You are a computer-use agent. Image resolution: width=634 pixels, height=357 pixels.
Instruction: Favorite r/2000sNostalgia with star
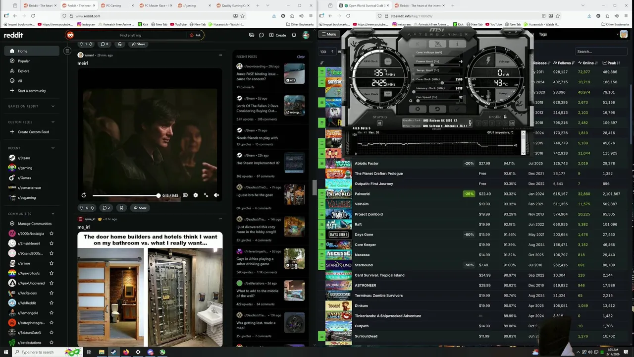[52, 234]
